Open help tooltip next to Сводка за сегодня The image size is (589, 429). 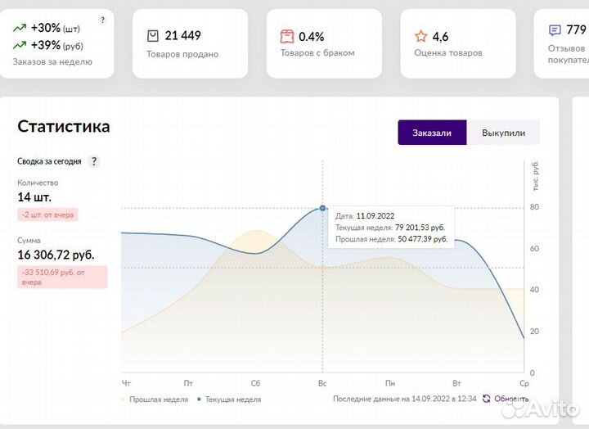(x=94, y=161)
